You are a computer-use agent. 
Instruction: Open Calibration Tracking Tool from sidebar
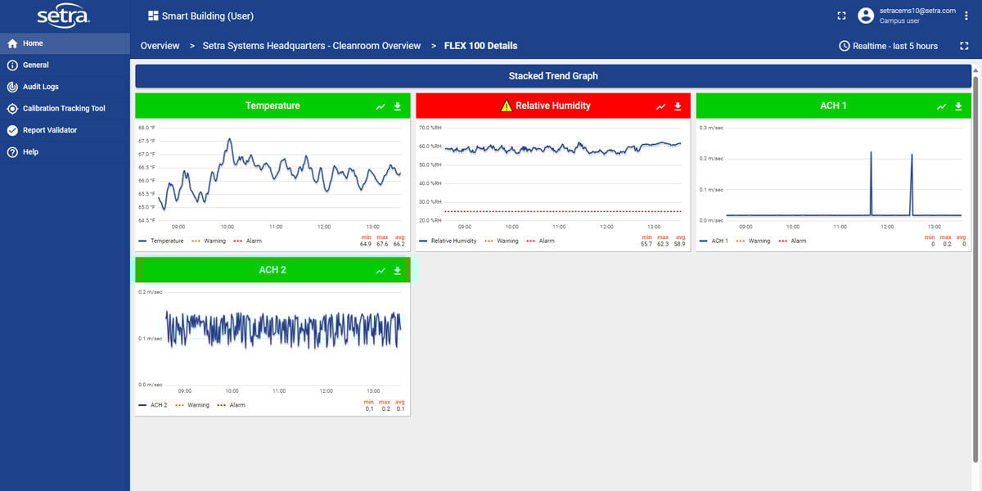tap(65, 107)
